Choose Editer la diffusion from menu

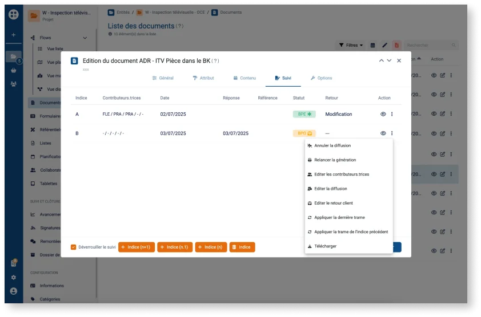(x=349, y=189)
